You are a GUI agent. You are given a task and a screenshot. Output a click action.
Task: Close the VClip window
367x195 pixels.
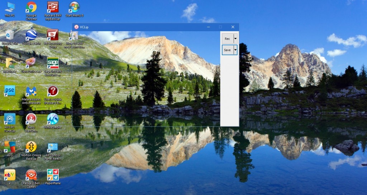(233, 27)
